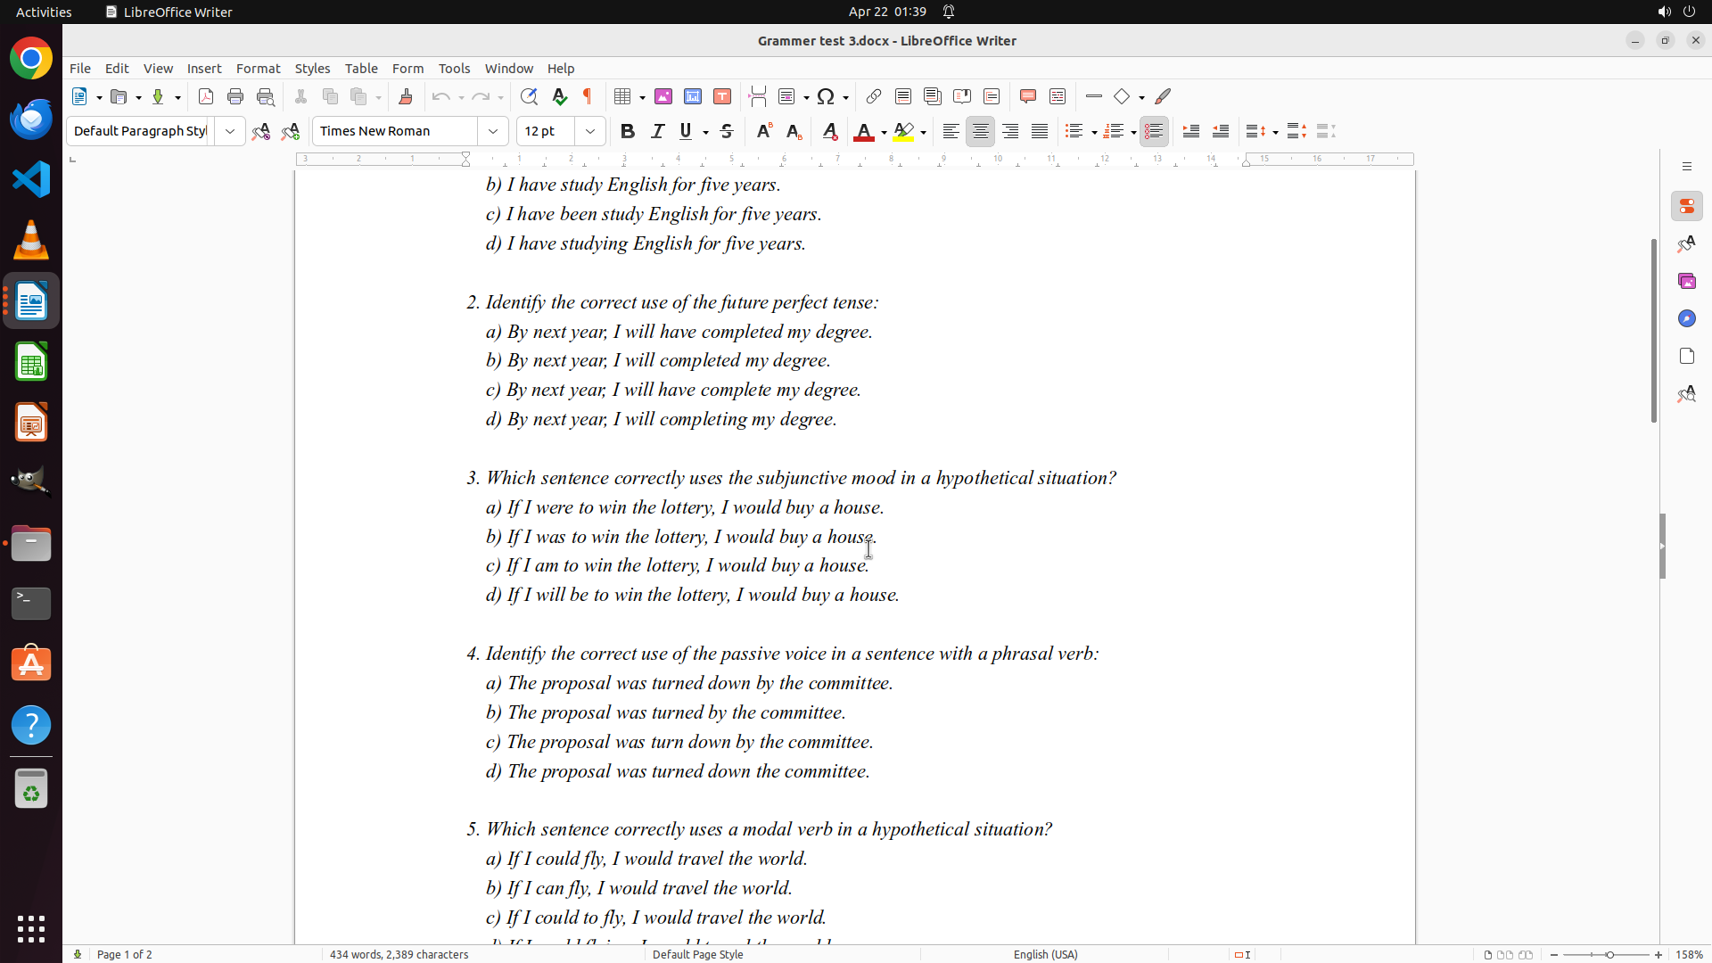Click English (USA) language in status bar
Image resolution: width=1712 pixels, height=963 pixels.
pos(1045,954)
